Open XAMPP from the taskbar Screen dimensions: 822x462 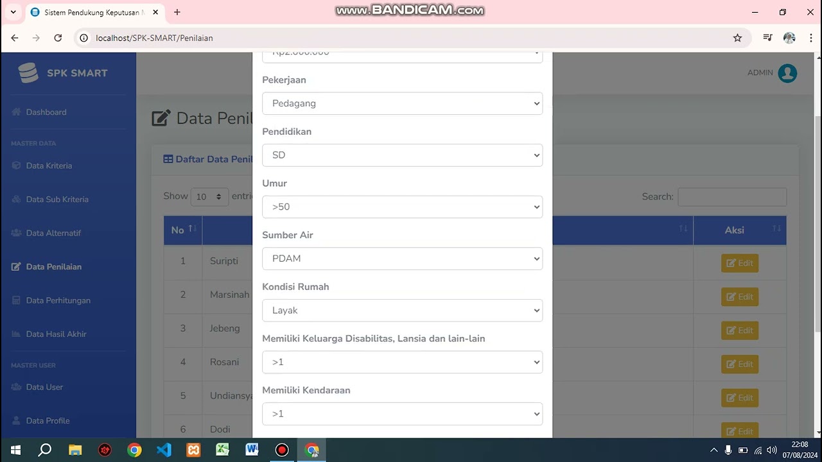click(x=193, y=450)
